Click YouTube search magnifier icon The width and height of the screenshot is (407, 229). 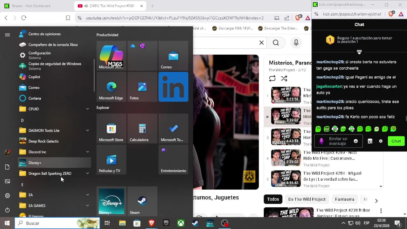click(x=276, y=43)
